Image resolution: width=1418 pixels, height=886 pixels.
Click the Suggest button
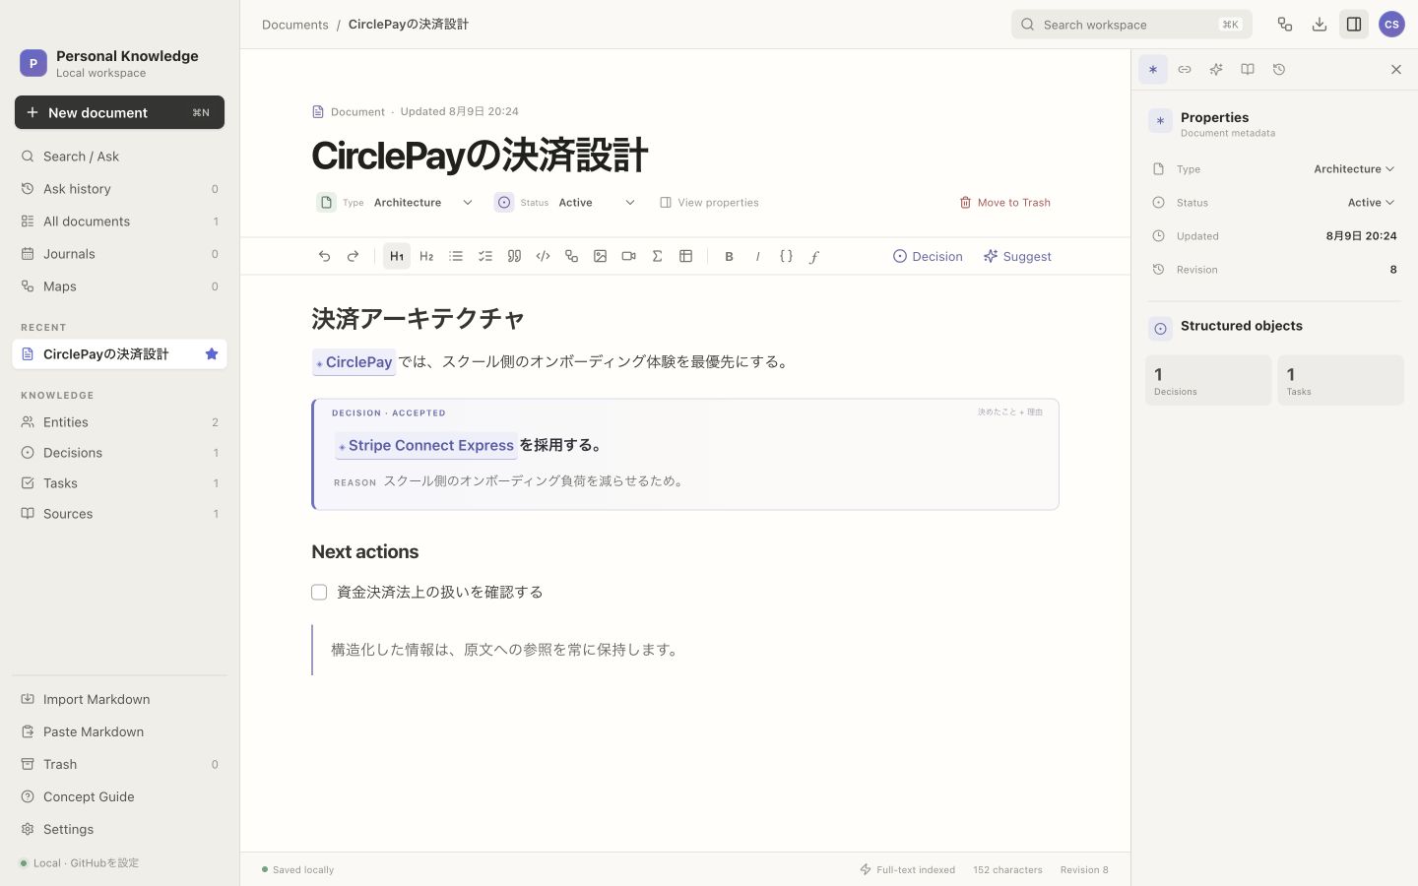point(1017,256)
